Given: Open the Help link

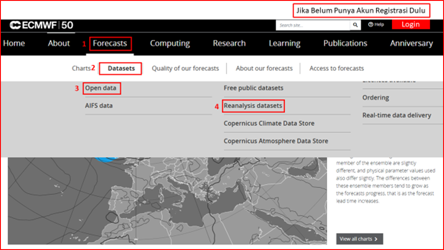Looking at the screenshot, I should point(376,25).
